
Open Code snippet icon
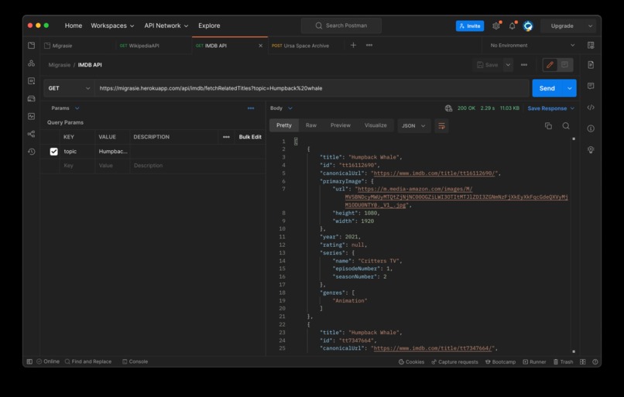(591, 108)
